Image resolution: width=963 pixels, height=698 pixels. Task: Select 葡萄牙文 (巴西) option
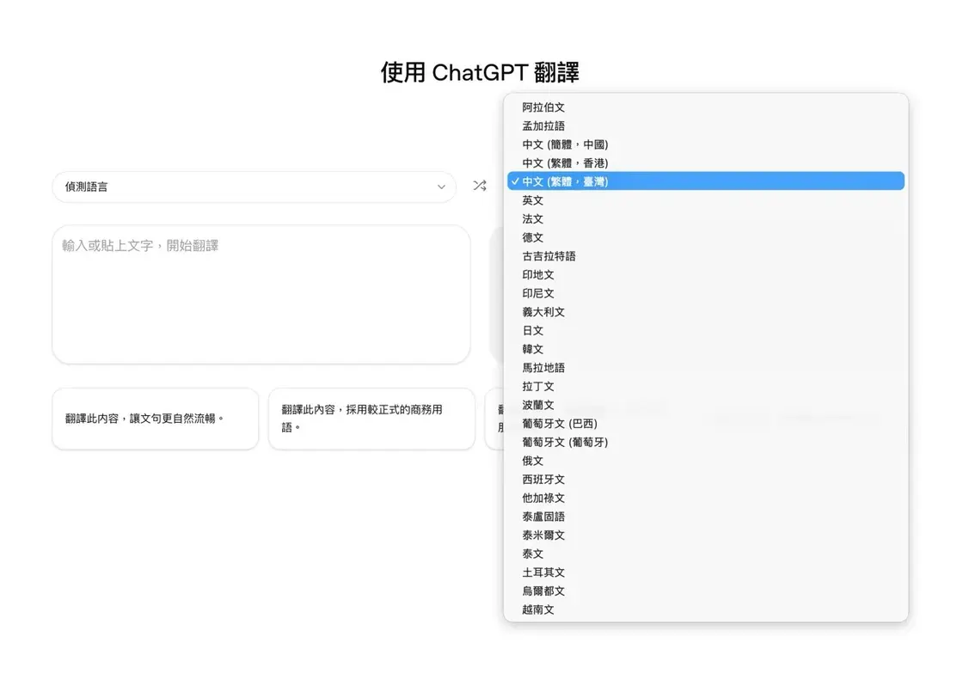(x=706, y=424)
